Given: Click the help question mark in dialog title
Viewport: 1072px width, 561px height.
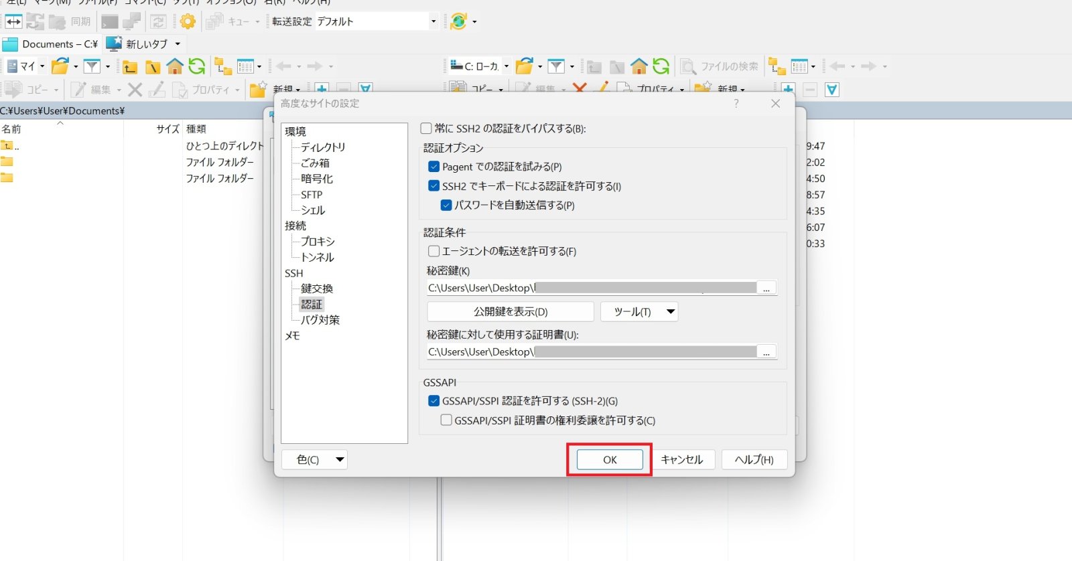Looking at the screenshot, I should [736, 103].
